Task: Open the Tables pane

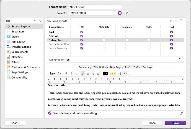Action: (x=24, y=62)
